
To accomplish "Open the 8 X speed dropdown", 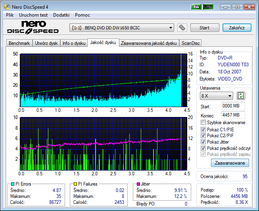I will [217, 96].
